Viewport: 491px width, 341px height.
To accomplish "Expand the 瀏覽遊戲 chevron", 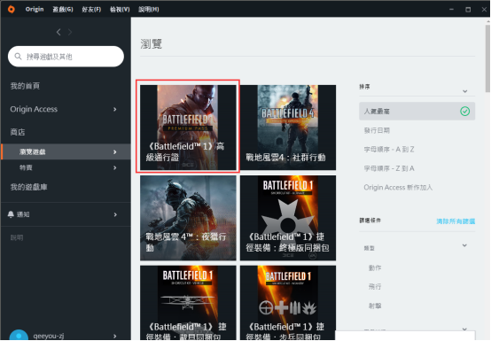I will click(115, 151).
